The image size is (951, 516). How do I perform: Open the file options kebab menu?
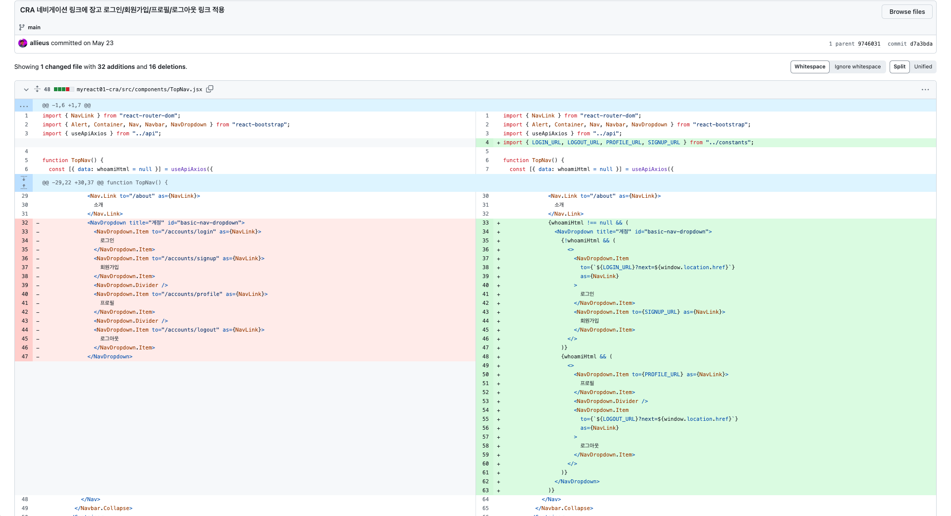coord(925,90)
